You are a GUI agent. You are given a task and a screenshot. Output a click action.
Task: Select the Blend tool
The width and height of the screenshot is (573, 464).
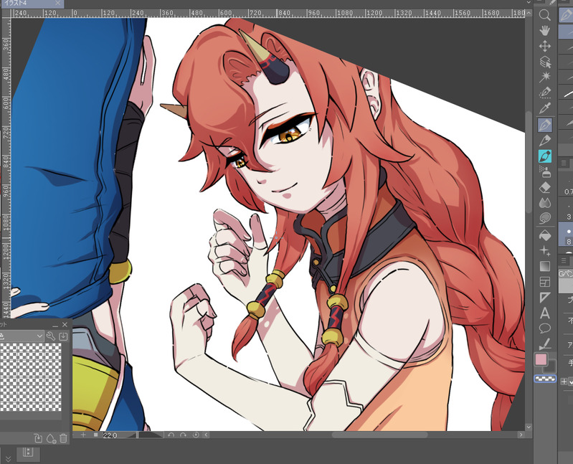545,203
